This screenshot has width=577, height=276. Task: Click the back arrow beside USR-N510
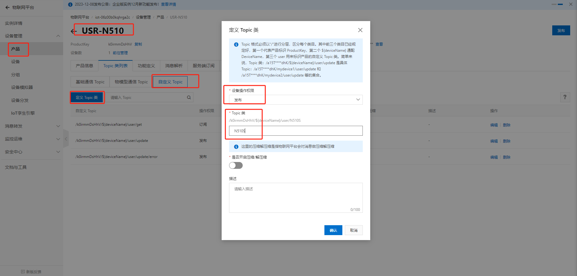click(73, 31)
